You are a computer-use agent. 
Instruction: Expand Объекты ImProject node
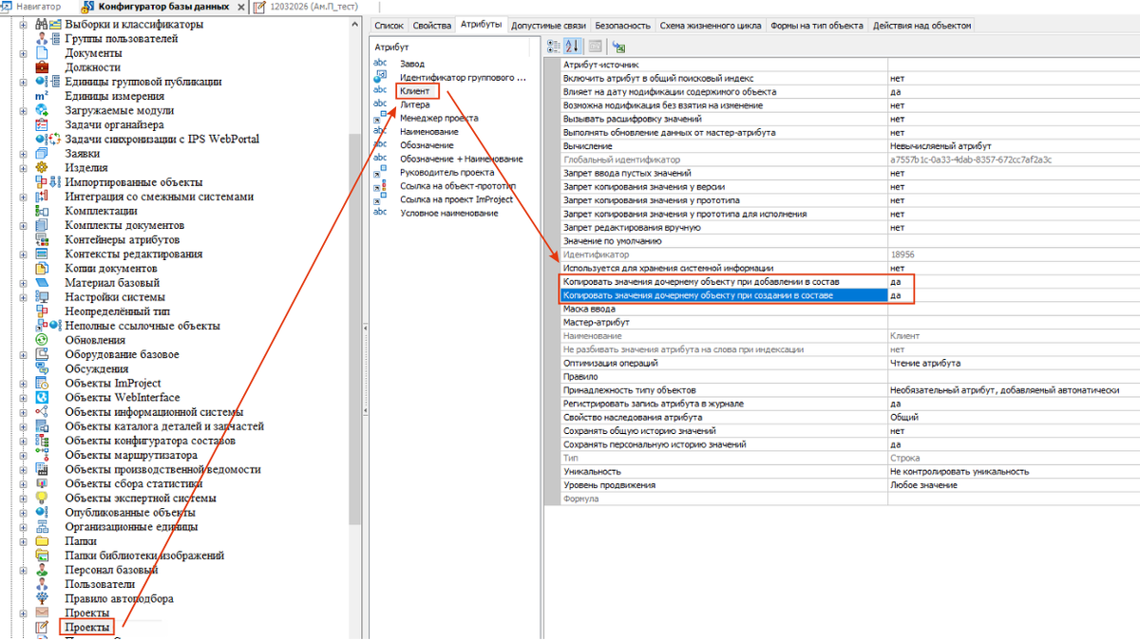point(24,384)
